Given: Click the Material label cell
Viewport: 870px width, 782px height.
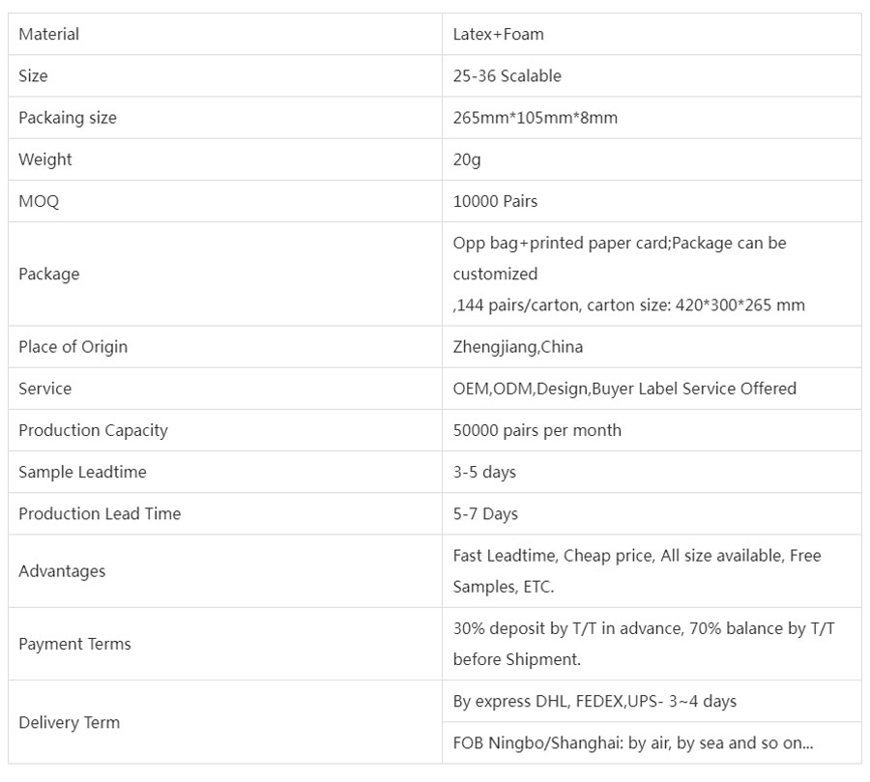Looking at the screenshot, I should click(224, 34).
